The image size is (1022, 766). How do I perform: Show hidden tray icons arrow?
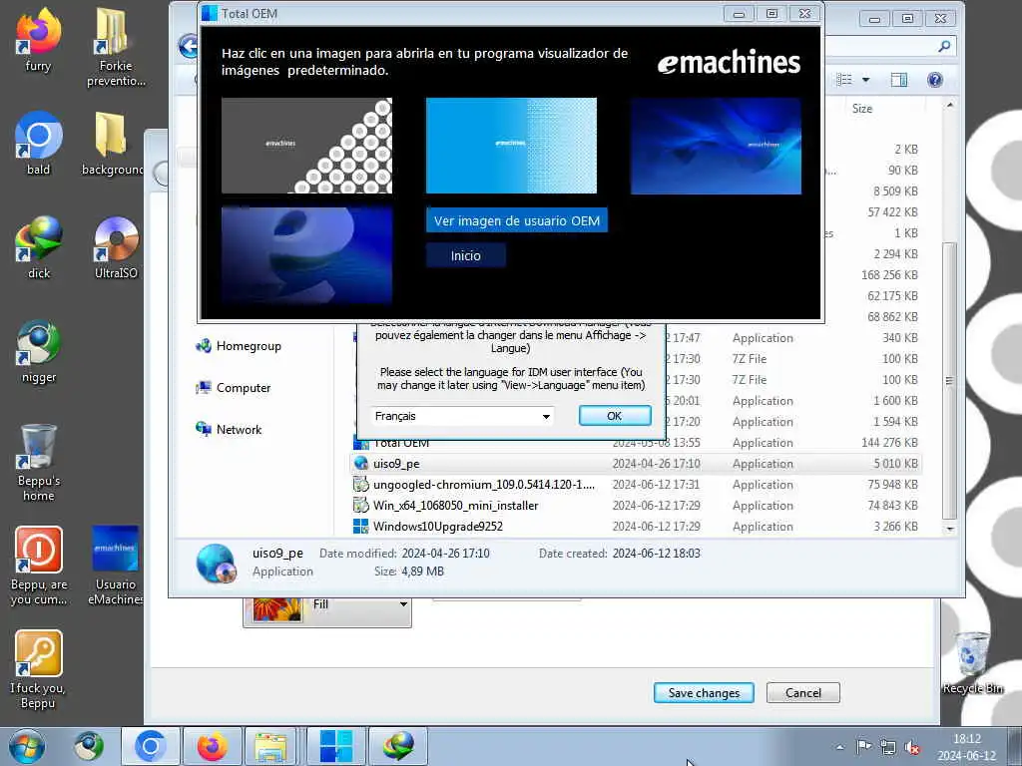[x=840, y=748]
